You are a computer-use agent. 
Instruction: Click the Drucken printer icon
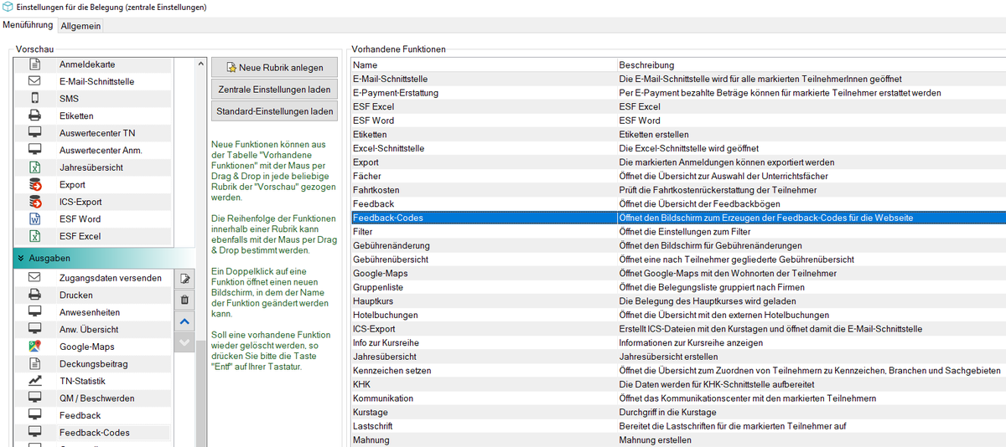(x=35, y=295)
